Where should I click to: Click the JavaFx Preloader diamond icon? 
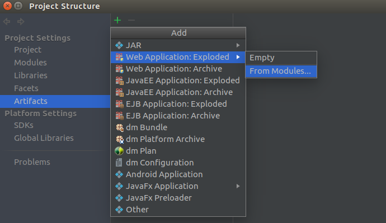pos(119,198)
